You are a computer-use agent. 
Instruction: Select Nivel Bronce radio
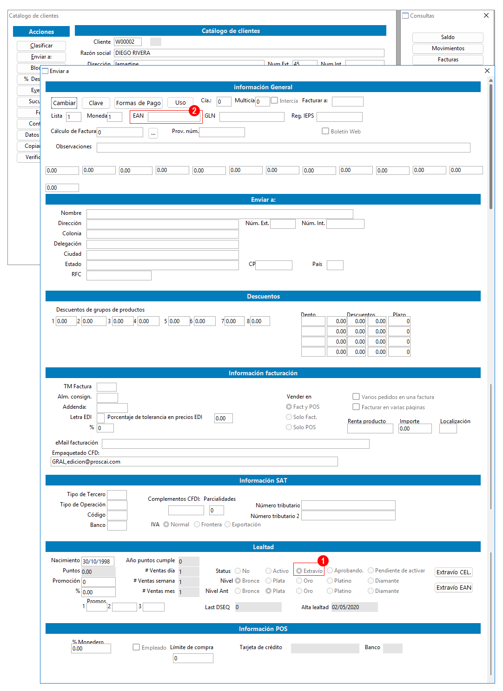coord(238,581)
